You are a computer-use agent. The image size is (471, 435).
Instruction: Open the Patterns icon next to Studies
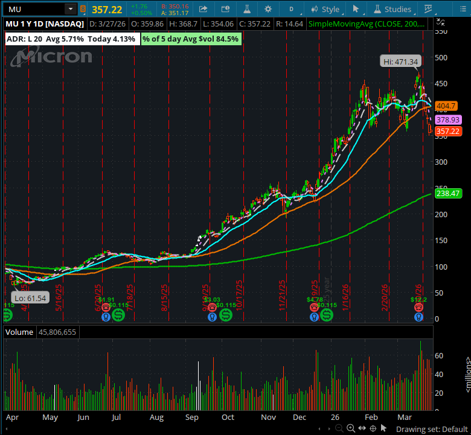(428, 9)
